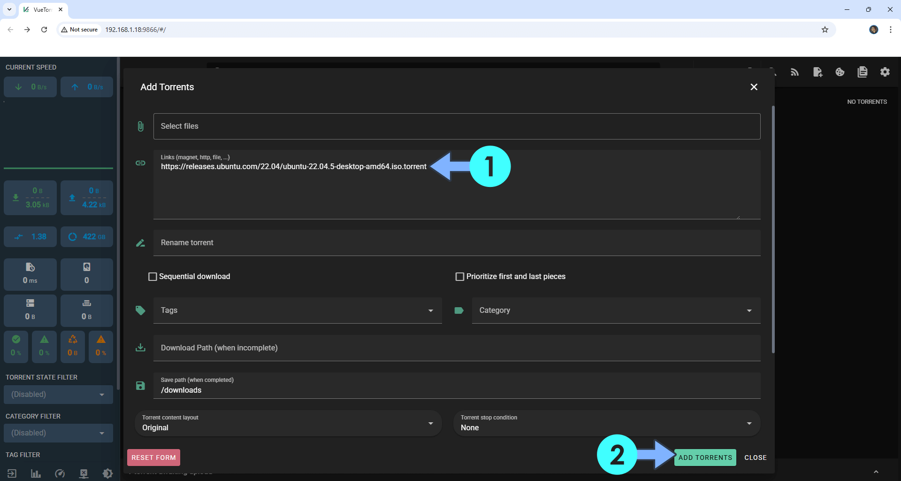Click into the Links textarea with Ubuntu URL
901x481 pixels.
457,185
